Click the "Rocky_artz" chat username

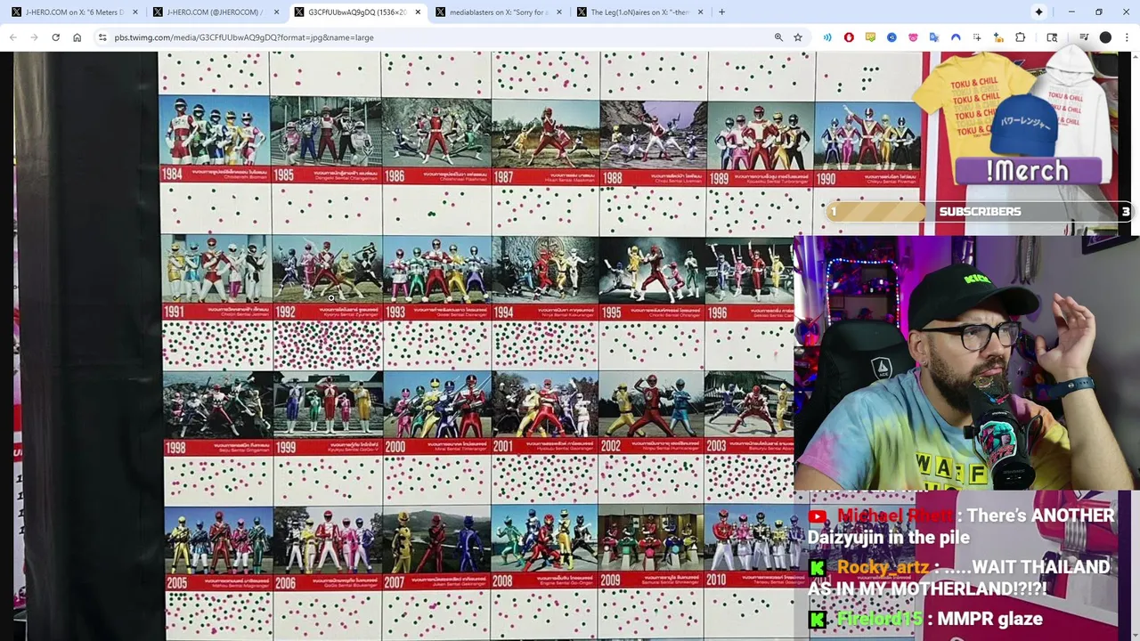click(x=883, y=567)
